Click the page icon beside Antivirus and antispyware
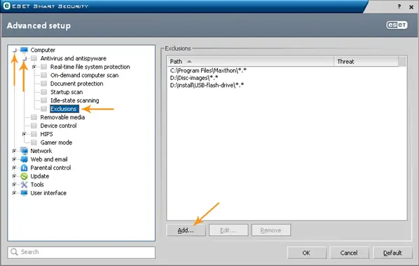This screenshot has width=419, height=266. click(x=34, y=58)
